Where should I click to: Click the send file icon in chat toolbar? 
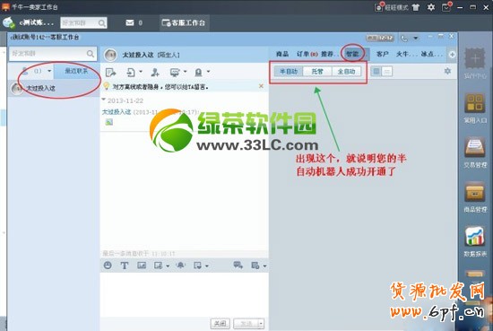click(x=131, y=73)
